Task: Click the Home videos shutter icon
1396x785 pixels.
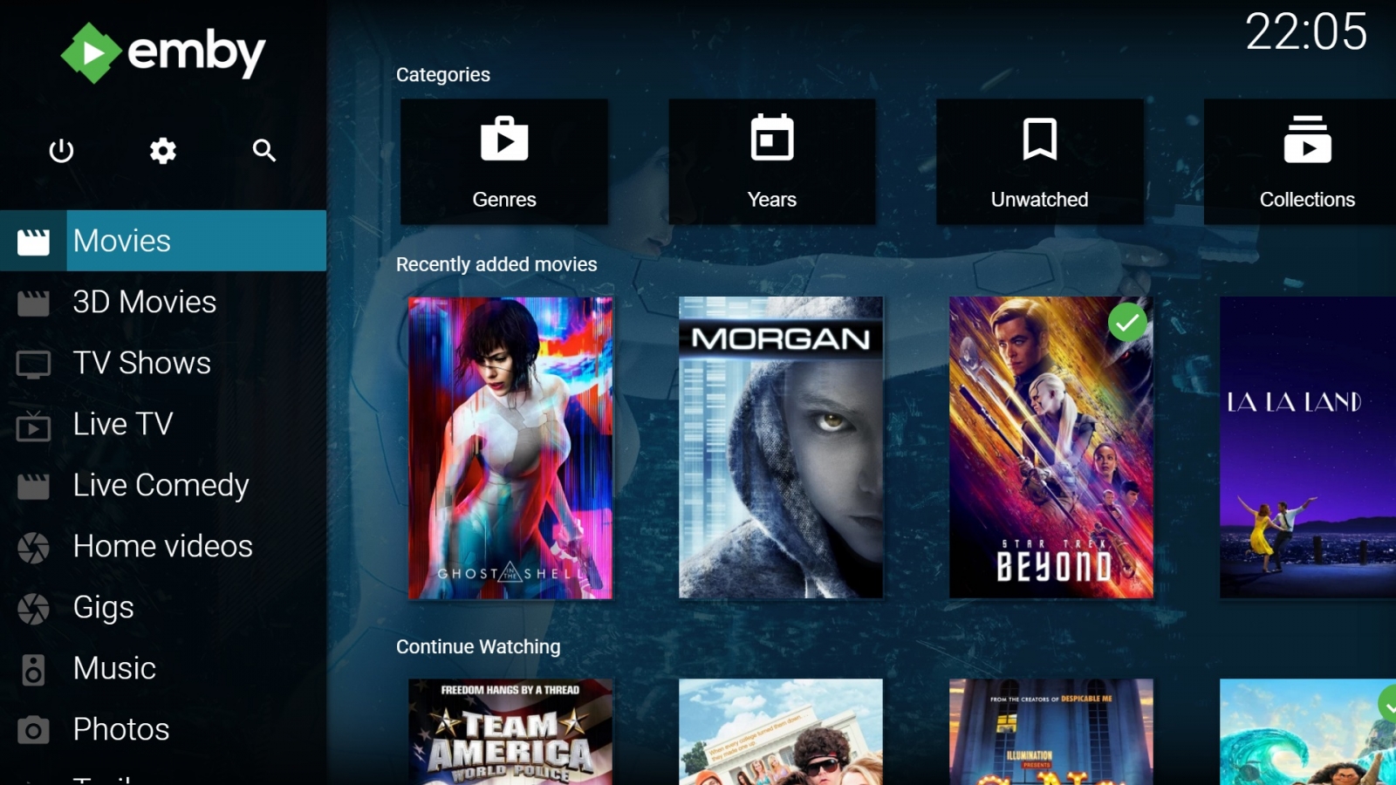Action: (x=33, y=548)
